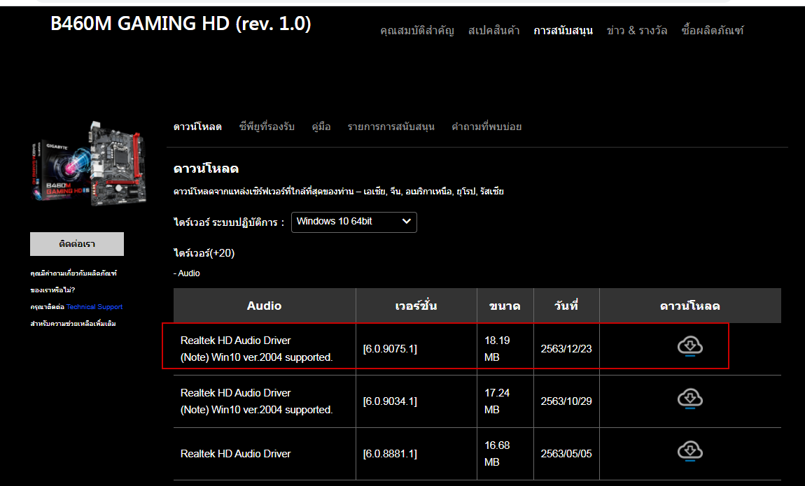Switch to the ดาวน์โหลด tab
Screen dimensions: 805x486
[x=197, y=127]
